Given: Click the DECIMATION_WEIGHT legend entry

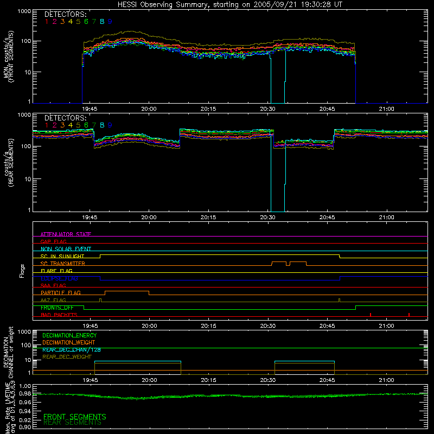Looking at the screenshot, I should click(69, 343).
